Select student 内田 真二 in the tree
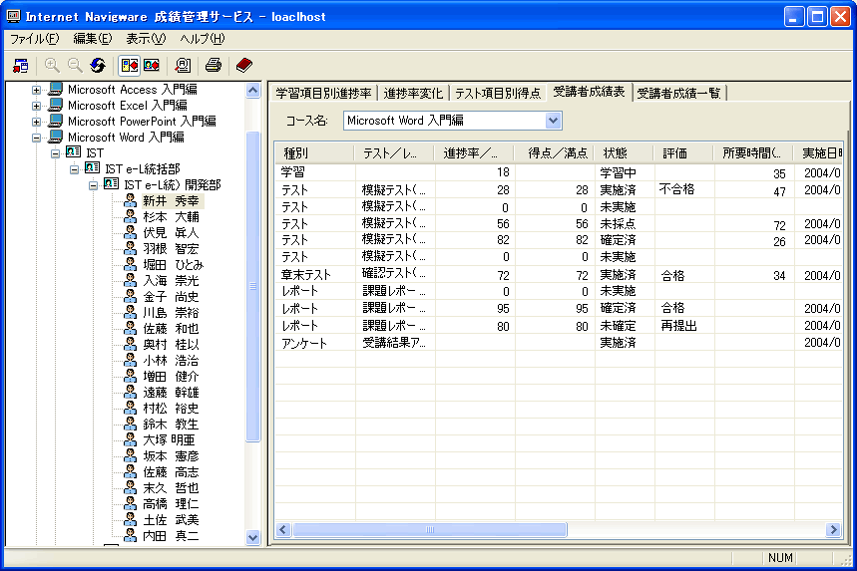The width and height of the screenshot is (857, 571). [x=171, y=535]
